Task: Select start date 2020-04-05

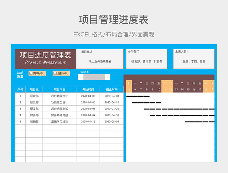Action: (88, 96)
